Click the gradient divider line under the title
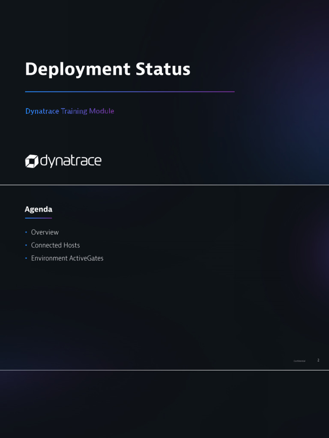329x438 pixels. pyautogui.click(x=129, y=92)
